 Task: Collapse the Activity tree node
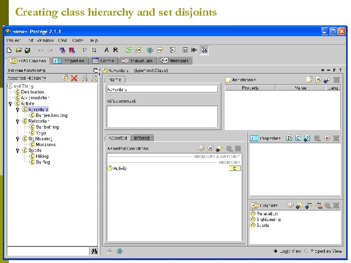coord(10,104)
